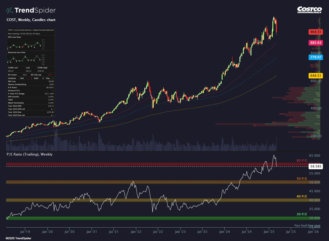This screenshot has height=241, width=329.
Task: Click the 'RP sector' label
Action: point(12,75)
